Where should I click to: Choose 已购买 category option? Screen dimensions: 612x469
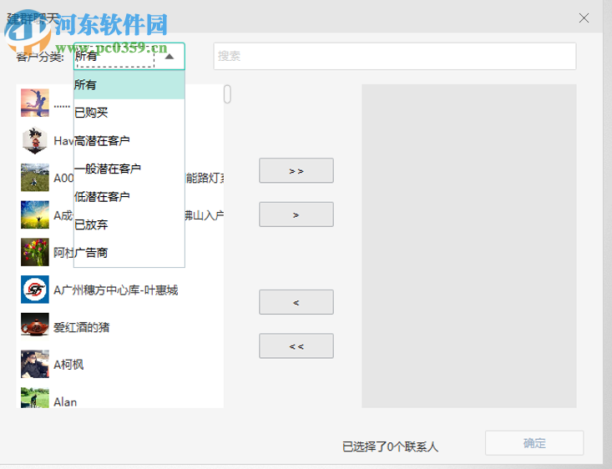coord(129,113)
